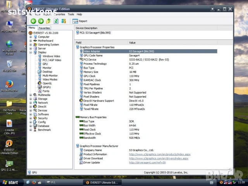248x186 pixels.
Task: Select the Desktop tree item
Action: (47, 72)
